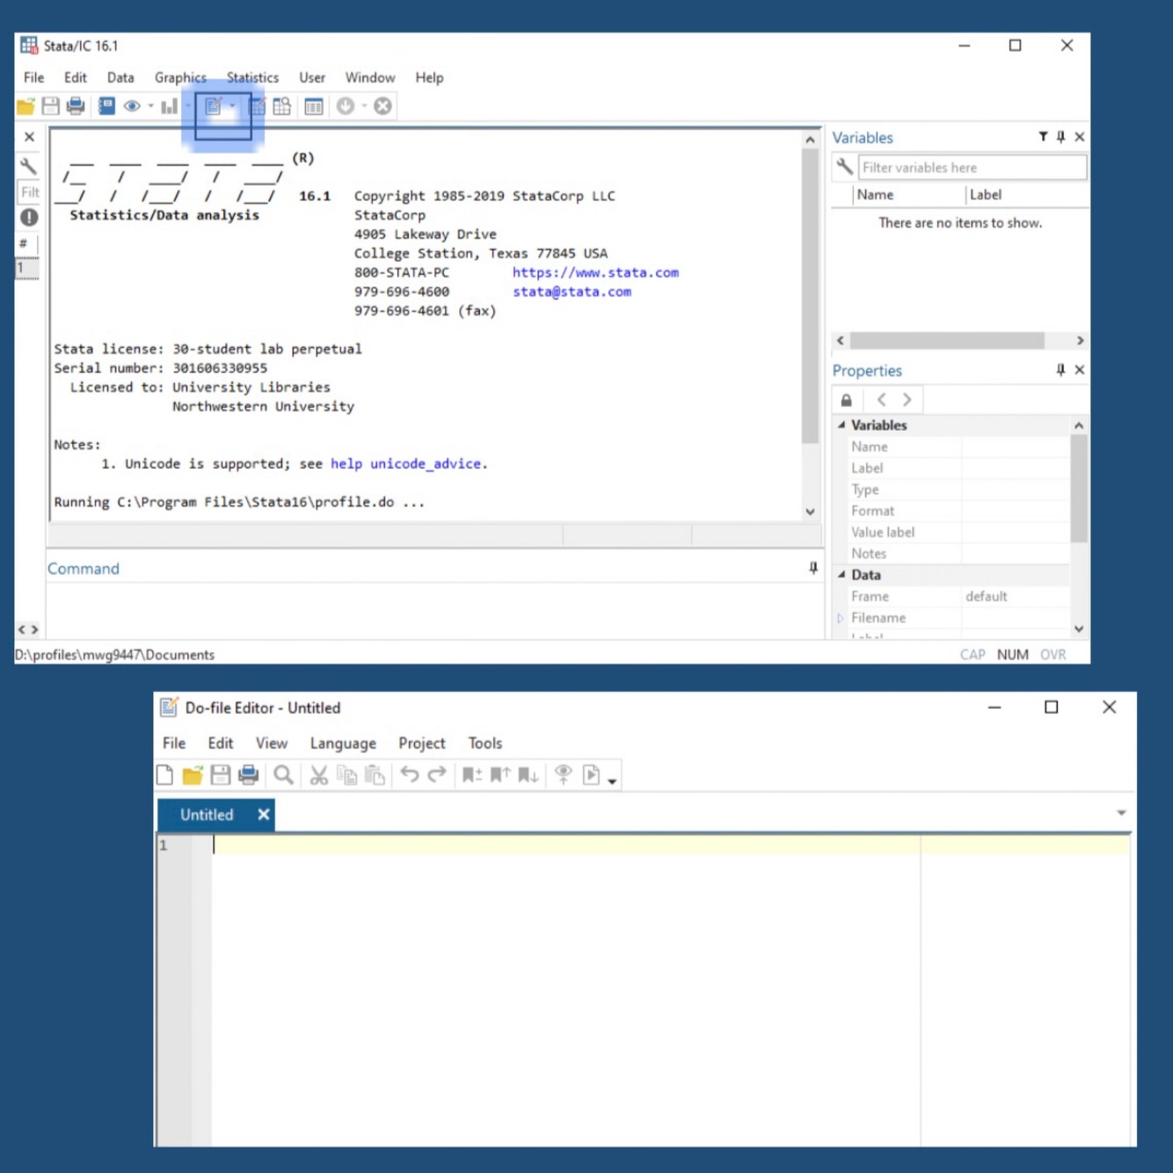Close the Variables panel

(x=1080, y=137)
